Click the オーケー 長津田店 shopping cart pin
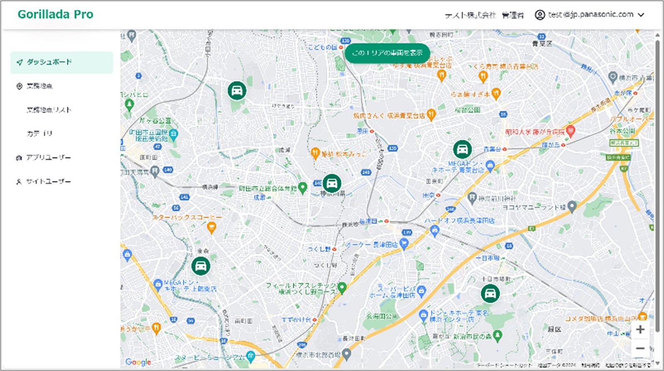Viewport: 664px width, 371px height. [x=404, y=243]
